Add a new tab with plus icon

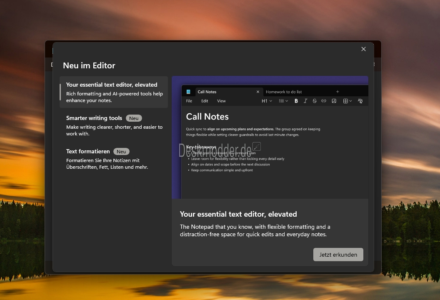337,92
